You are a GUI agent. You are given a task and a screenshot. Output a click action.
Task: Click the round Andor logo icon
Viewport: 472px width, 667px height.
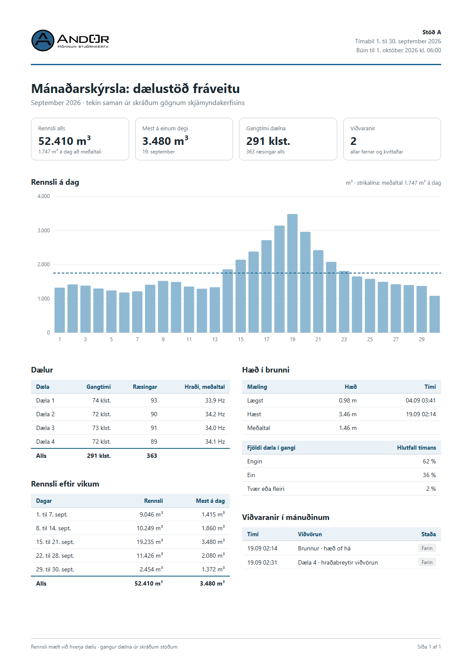[43, 41]
